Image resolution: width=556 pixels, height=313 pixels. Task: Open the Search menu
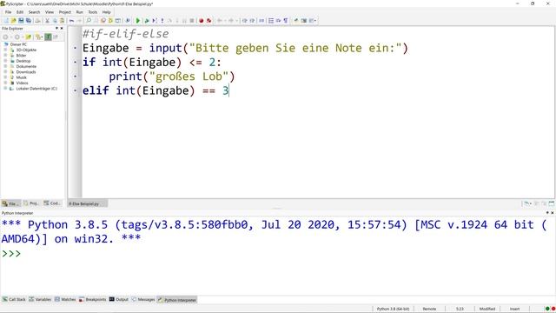(35, 12)
